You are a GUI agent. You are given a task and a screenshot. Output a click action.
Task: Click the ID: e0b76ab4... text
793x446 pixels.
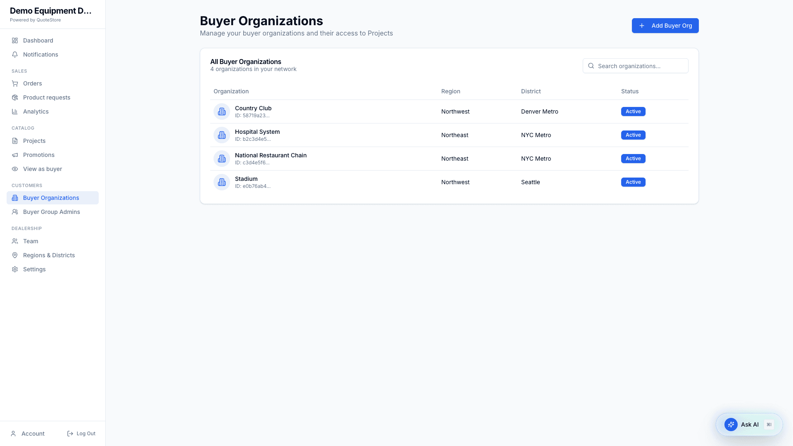click(x=253, y=186)
